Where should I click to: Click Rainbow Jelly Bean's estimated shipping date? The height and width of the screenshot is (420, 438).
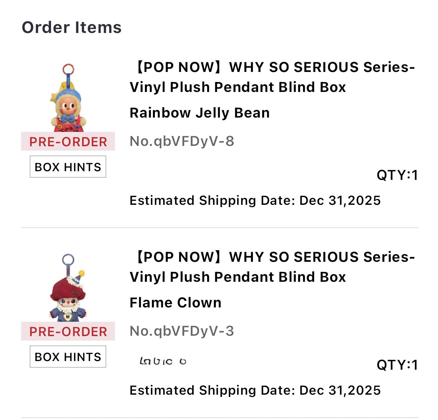click(255, 201)
